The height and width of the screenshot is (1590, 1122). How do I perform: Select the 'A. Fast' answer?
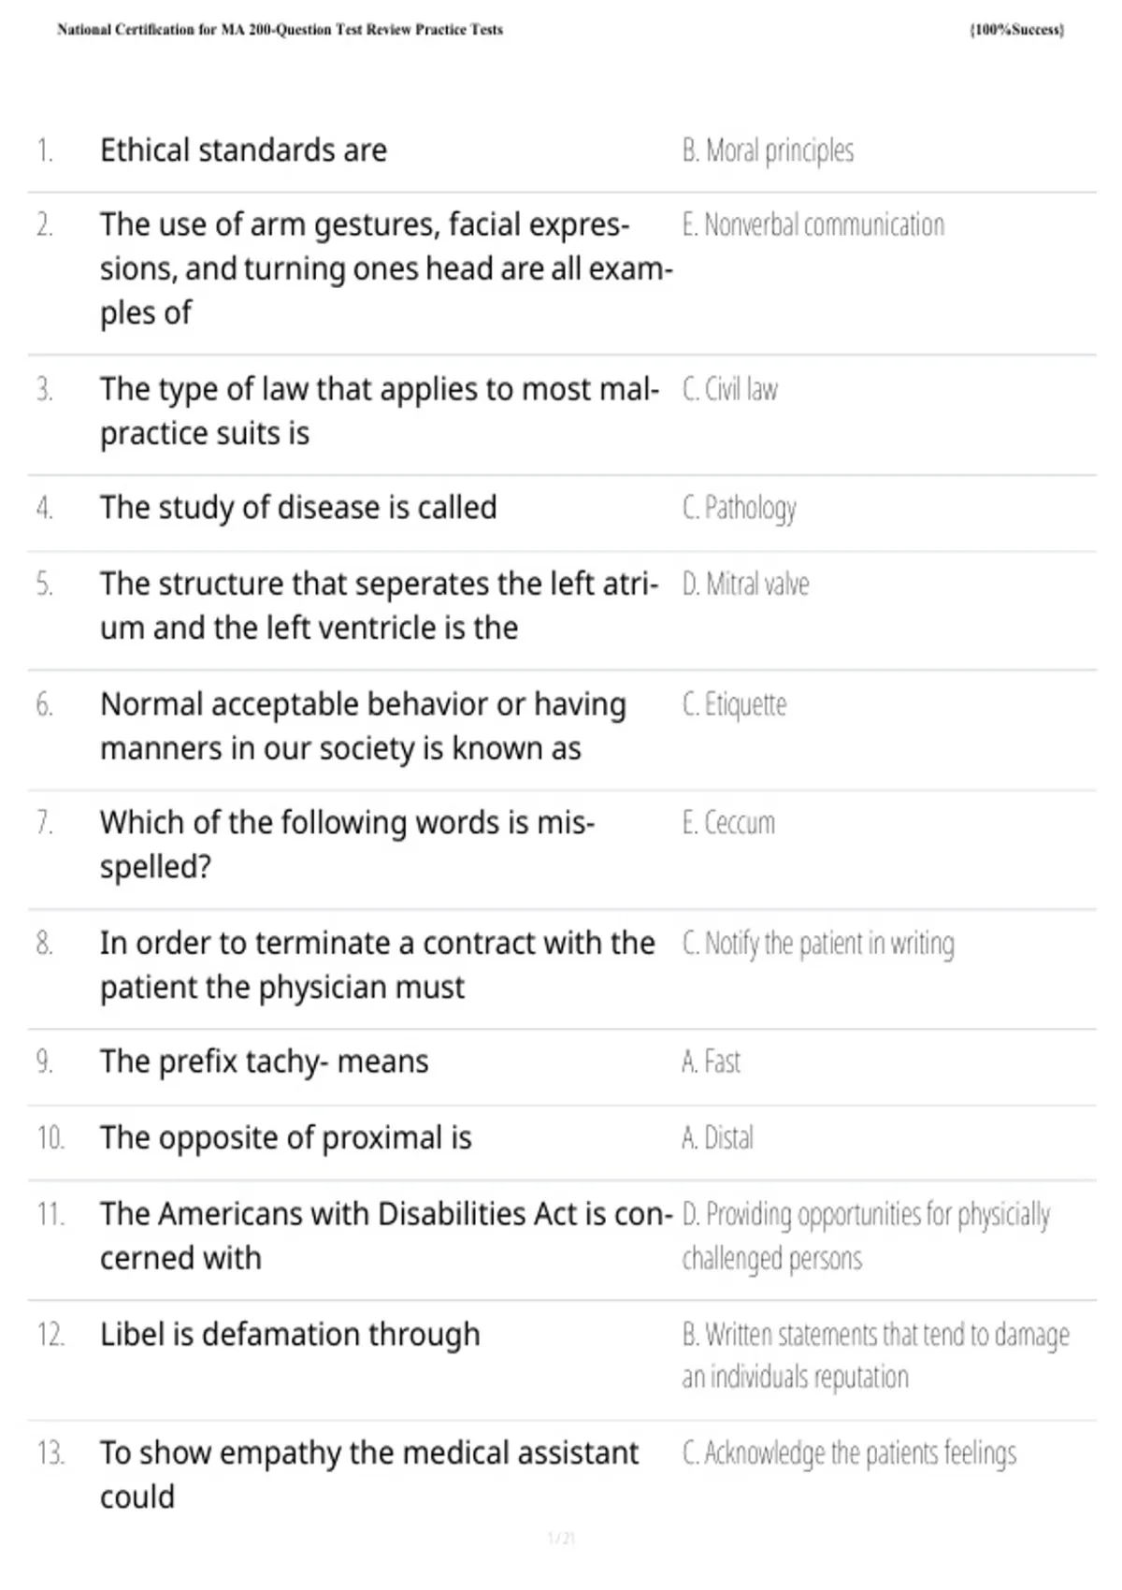point(711,1062)
